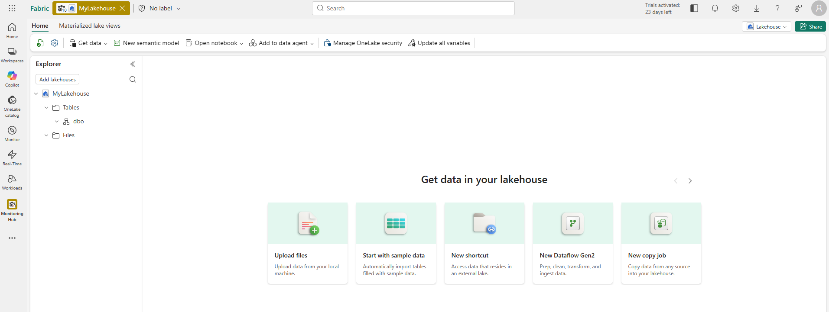
Task: Open the help question mark
Action: point(777,8)
